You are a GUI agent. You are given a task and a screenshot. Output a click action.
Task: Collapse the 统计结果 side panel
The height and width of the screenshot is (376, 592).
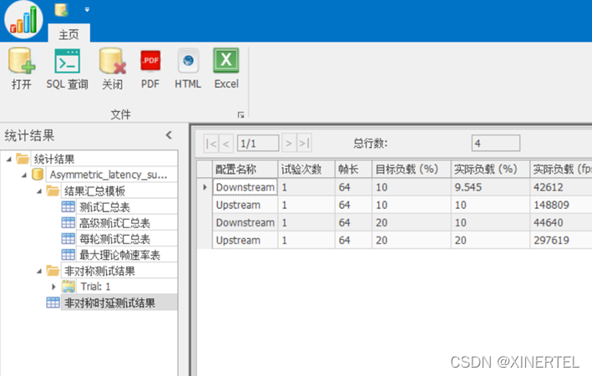coord(169,135)
